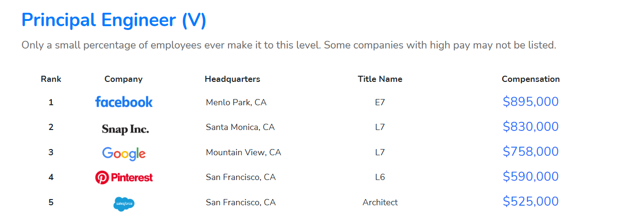
Task: Click the Menlo Park, CA headquarters text
Action: click(236, 102)
